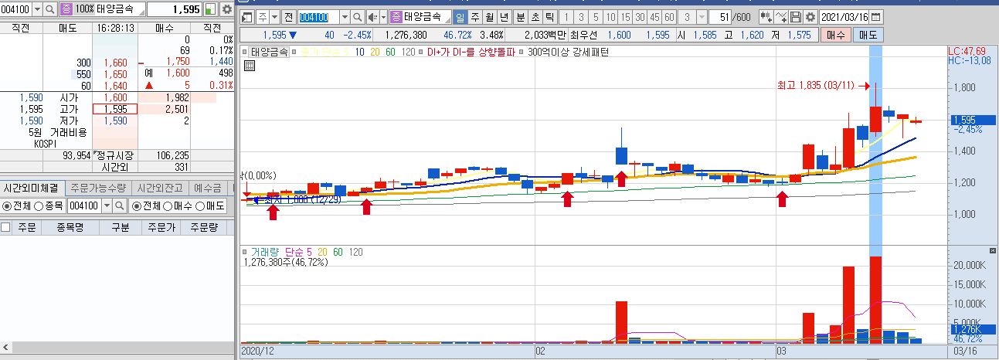Image resolution: width=999 pixels, height=360 pixels.
Task: Choose 30 interval button
Action: (640, 16)
